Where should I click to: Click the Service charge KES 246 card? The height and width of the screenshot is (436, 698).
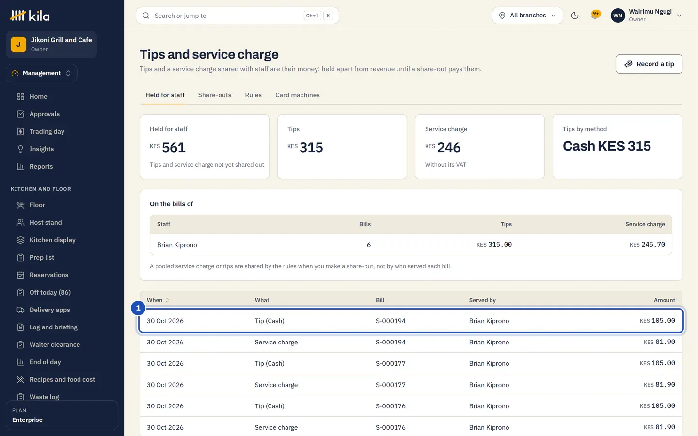point(480,147)
